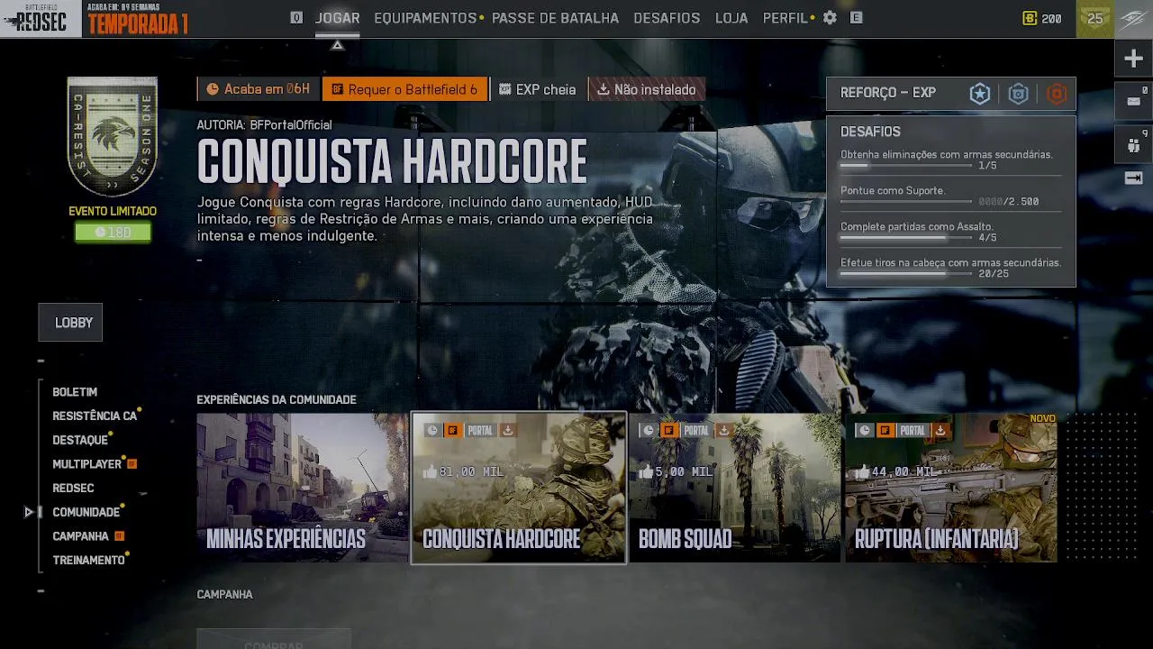Open the JOGAR tab
Screen dimensions: 1153x649
[x=338, y=18]
